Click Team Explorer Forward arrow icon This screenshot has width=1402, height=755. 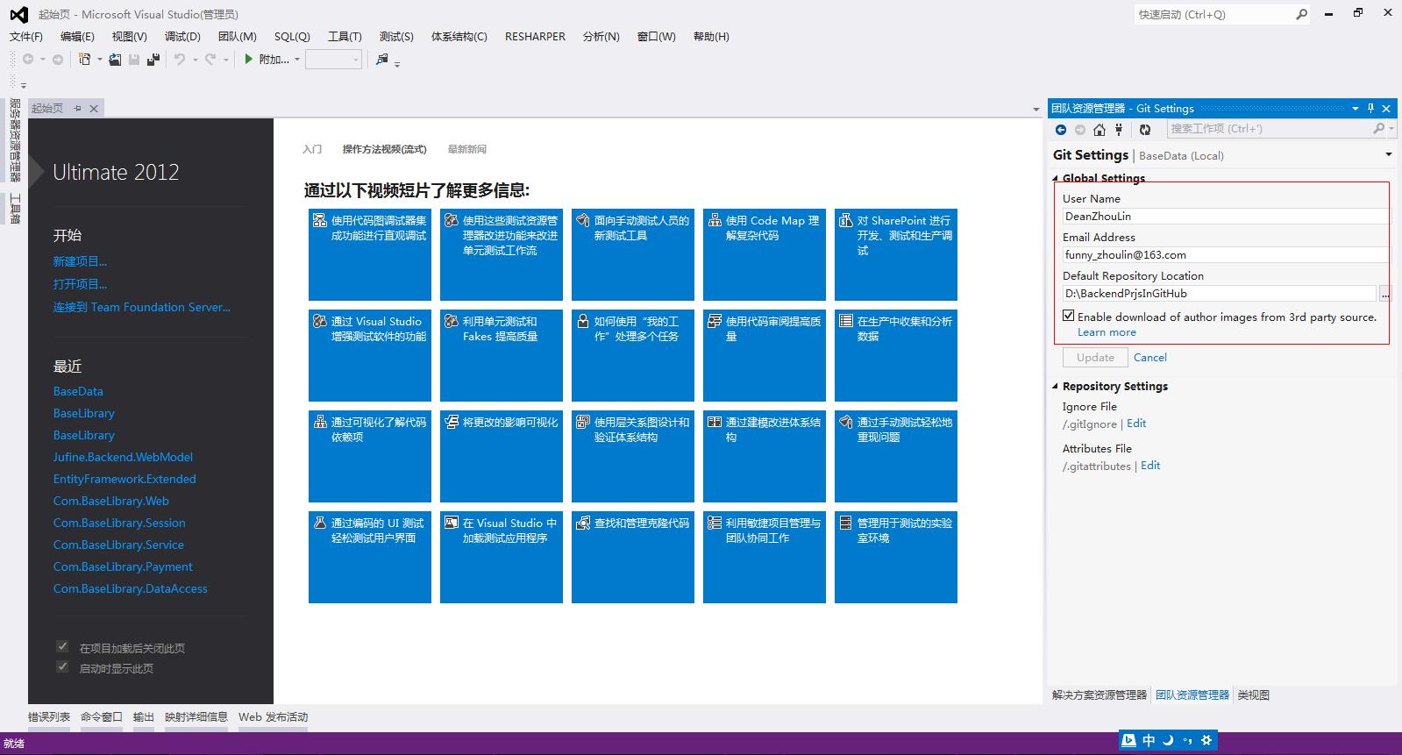click(1080, 129)
